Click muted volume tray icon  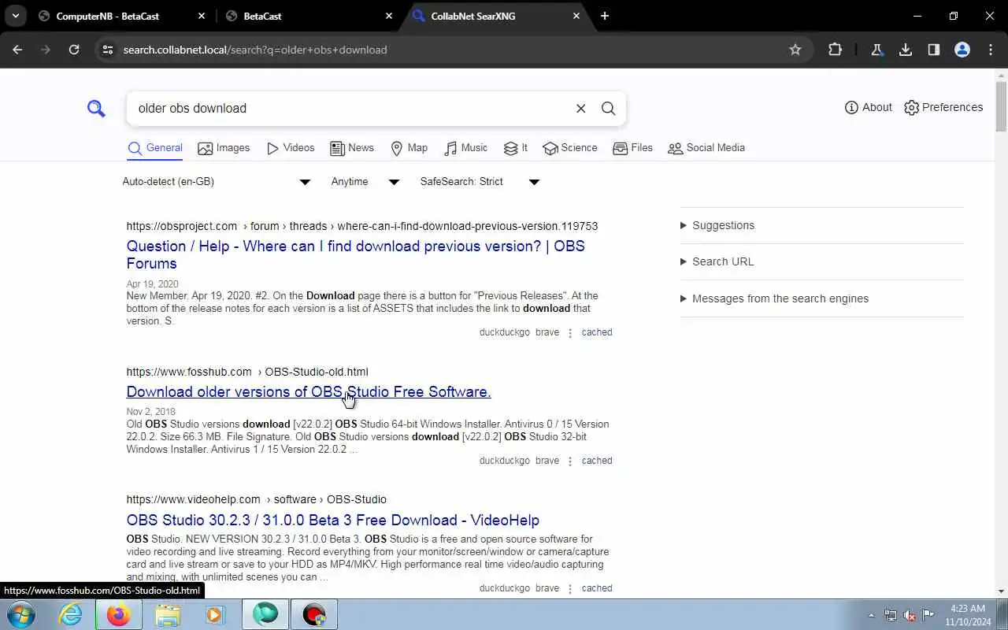tap(910, 615)
